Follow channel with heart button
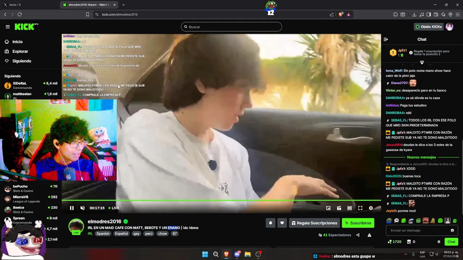 tap(282, 223)
